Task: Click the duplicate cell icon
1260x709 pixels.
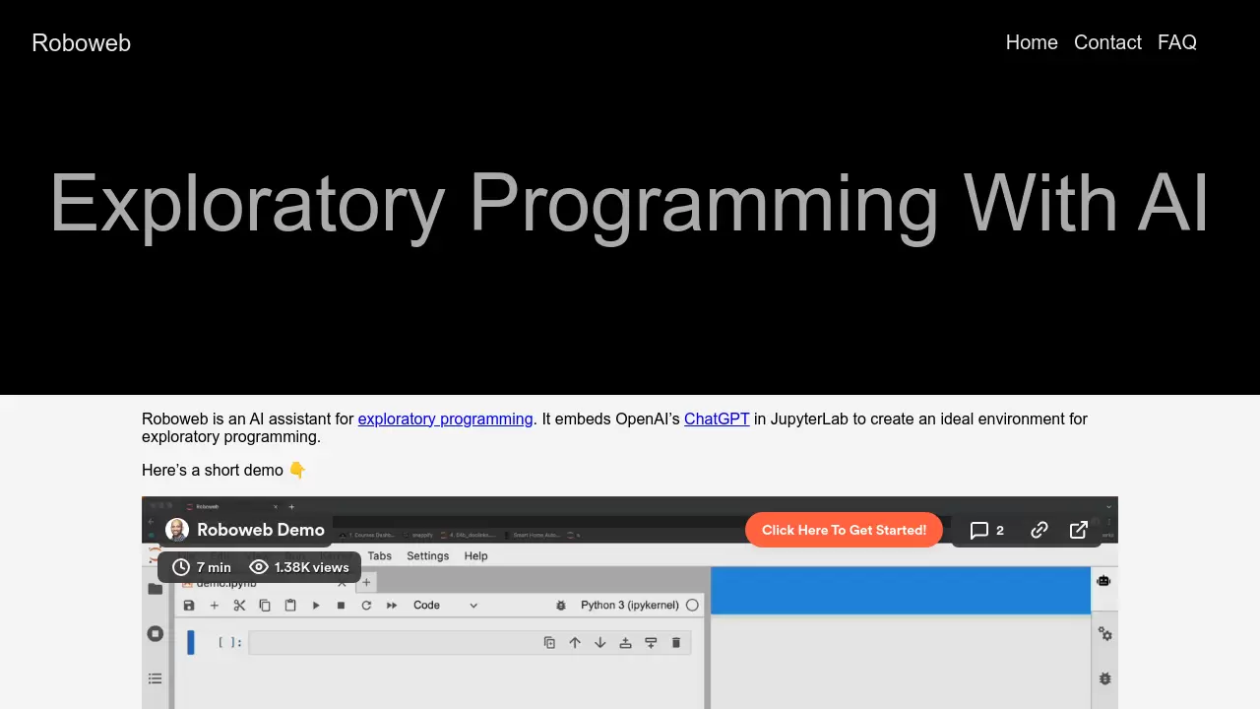Action: [549, 642]
